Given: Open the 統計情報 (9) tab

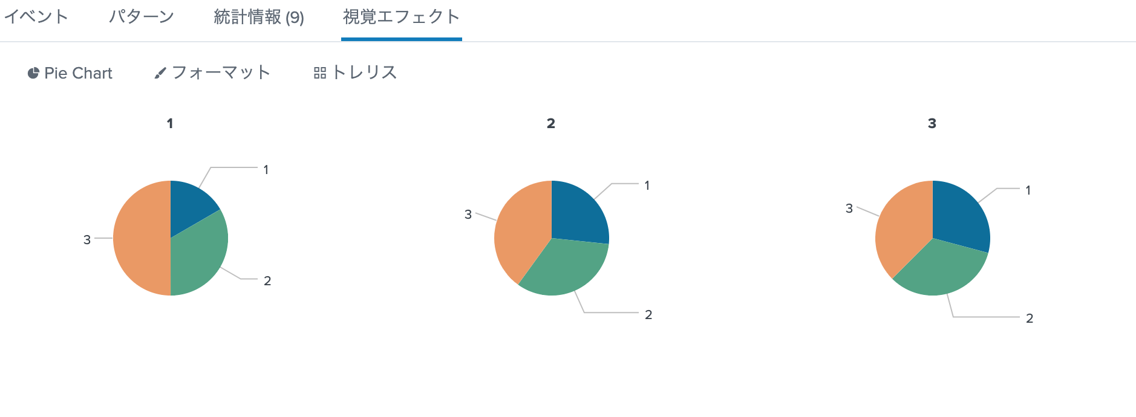Looking at the screenshot, I should (x=258, y=17).
